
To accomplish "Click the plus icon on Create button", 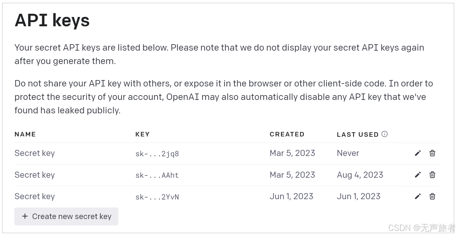I will [25, 216].
